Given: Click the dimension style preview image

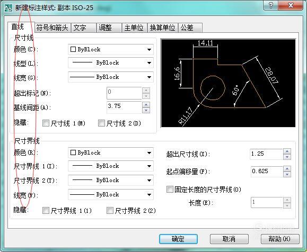Looking at the screenshot, I should pyautogui.click(x=228, y=83).
